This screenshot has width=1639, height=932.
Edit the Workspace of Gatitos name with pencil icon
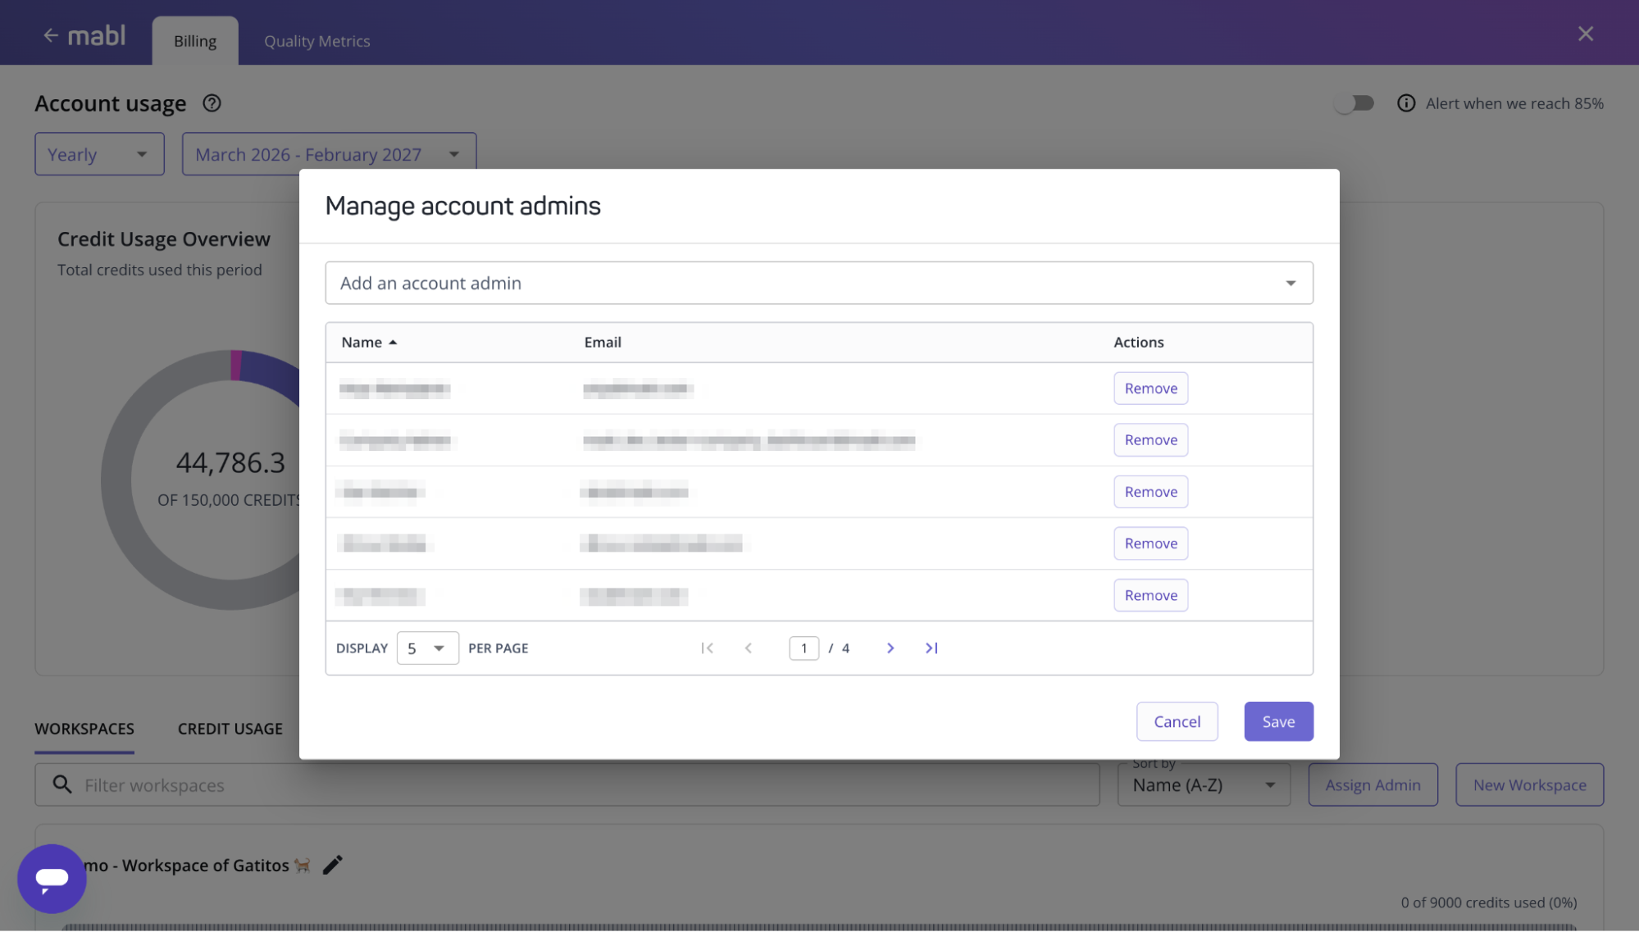(x=333, y=865)
